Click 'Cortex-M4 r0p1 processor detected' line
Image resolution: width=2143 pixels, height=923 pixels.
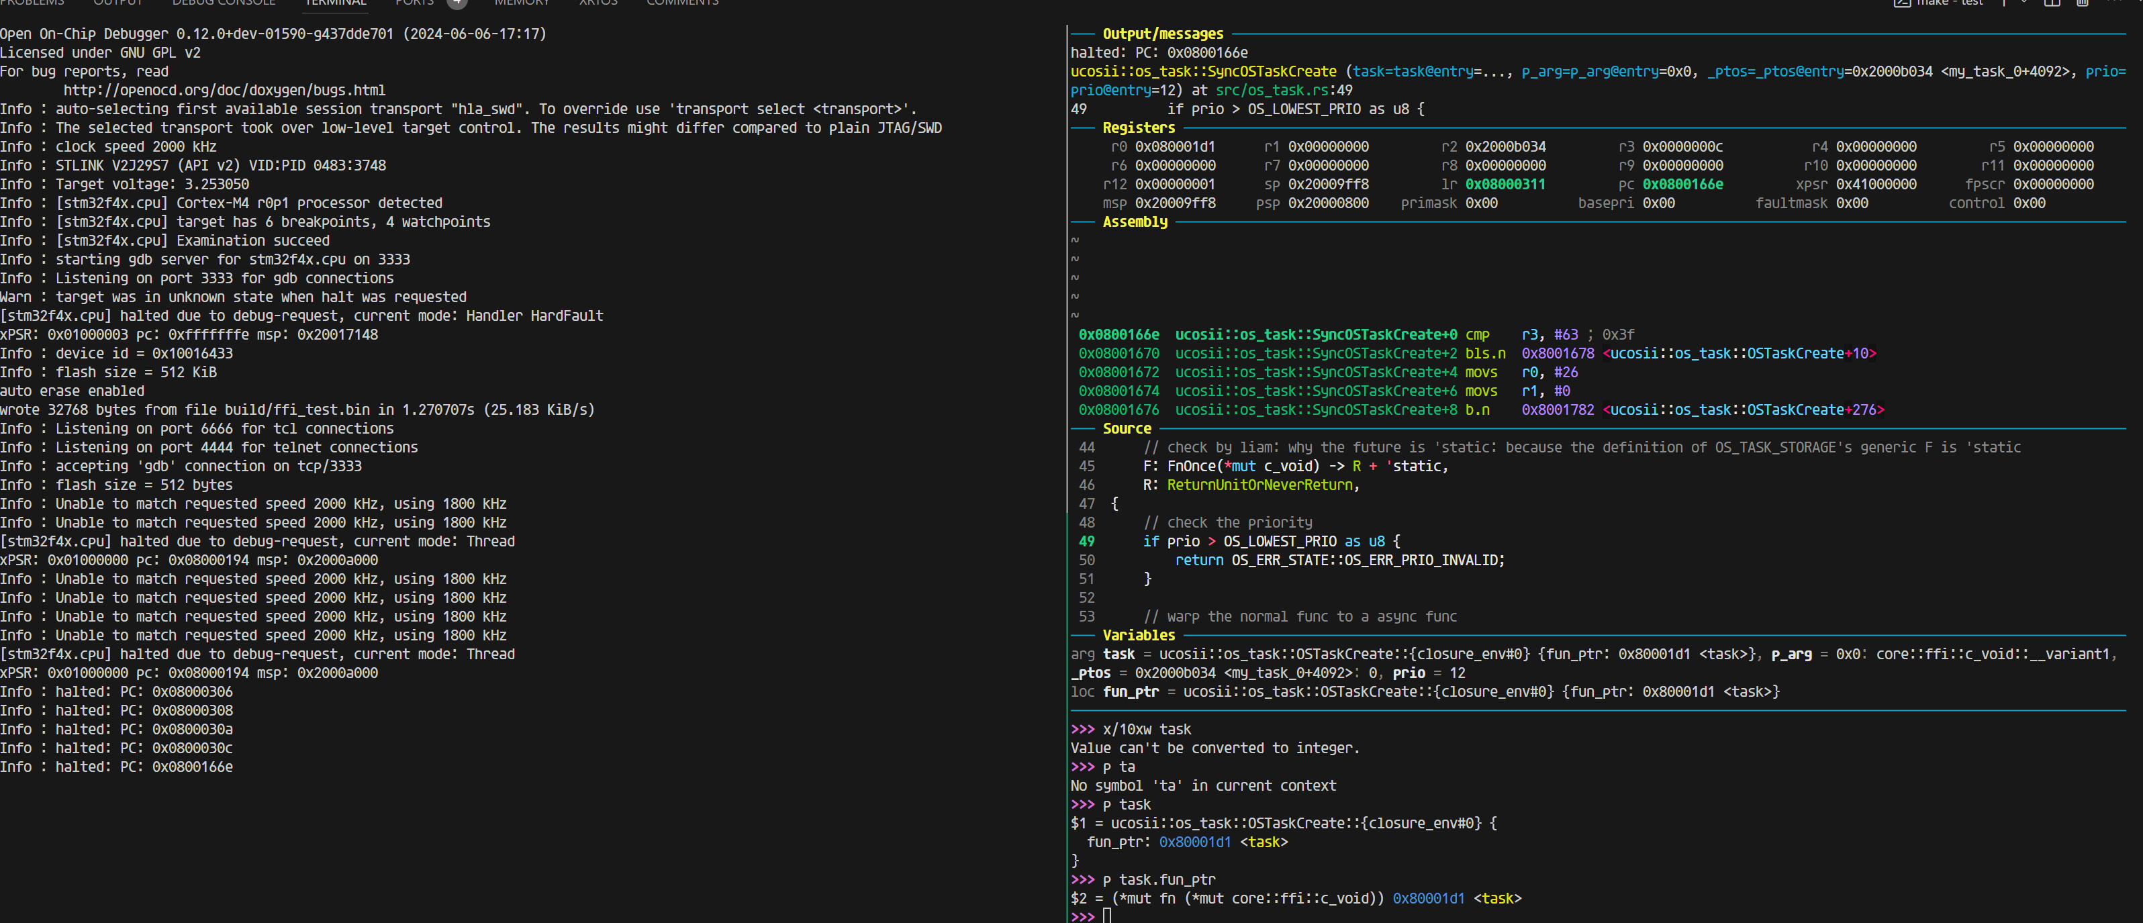pos(222,203)
